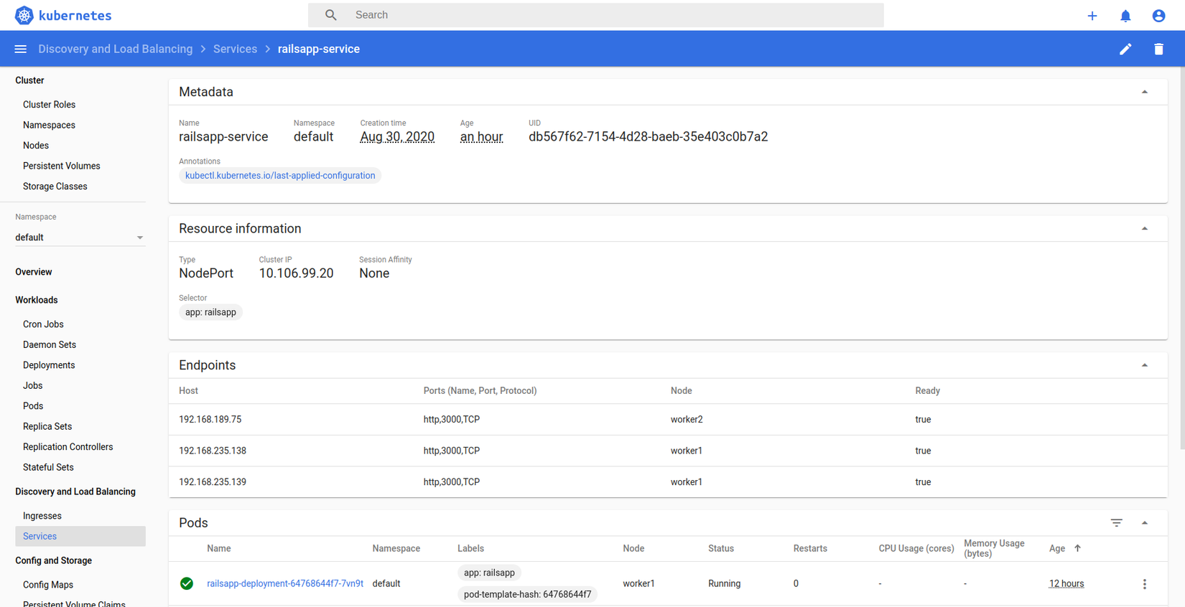Viewport: 1185px width, 607px height.
Task: Click the page vertical scrollbar
Action: pos(1182,258)
